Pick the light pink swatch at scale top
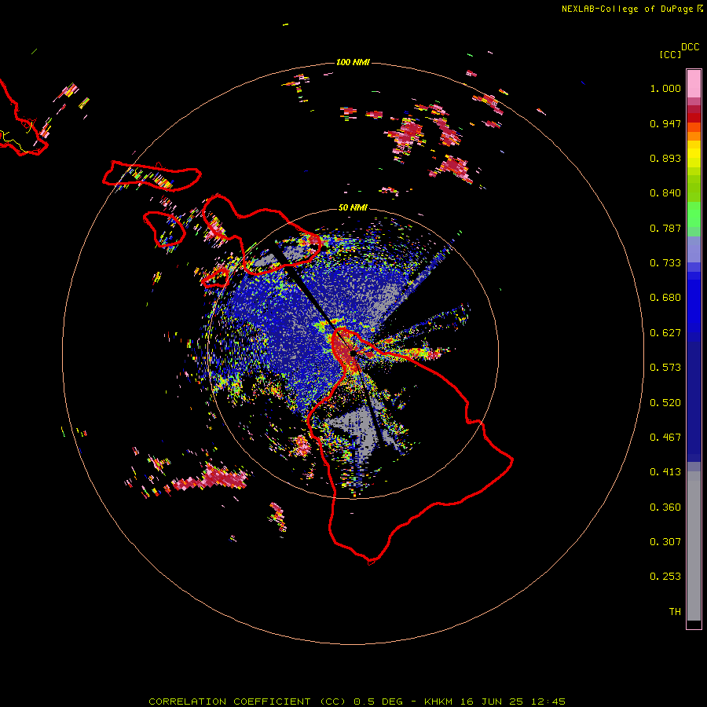 click(694, 83)
